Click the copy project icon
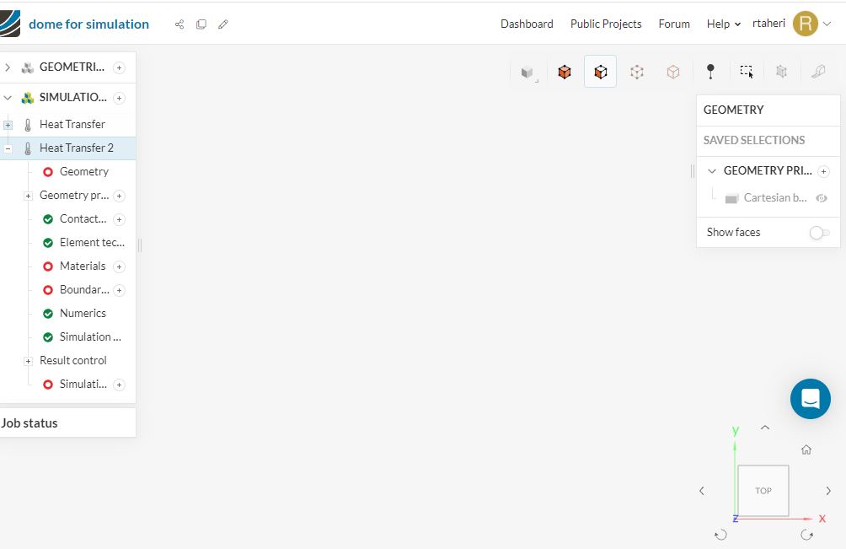Image resolution: width=846 pixels, height=549 pixels. pyautogui.click(x=201, y=24)
